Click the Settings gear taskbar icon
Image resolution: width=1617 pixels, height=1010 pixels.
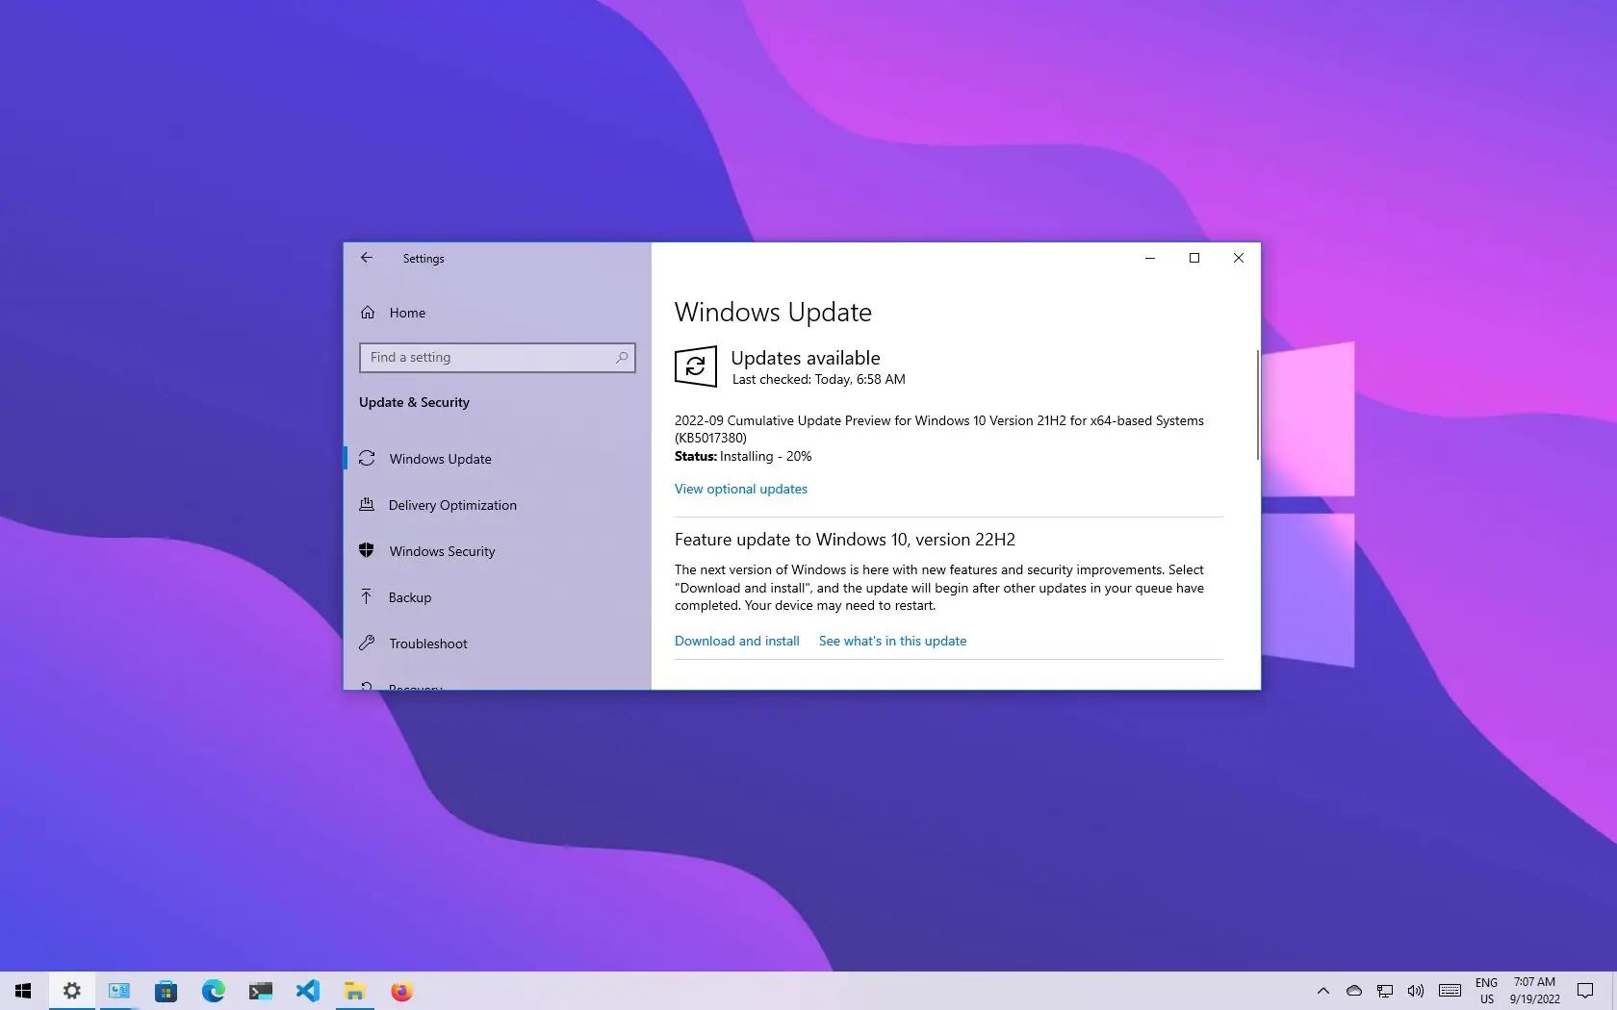pyautogui.click(x=71, y=991)
